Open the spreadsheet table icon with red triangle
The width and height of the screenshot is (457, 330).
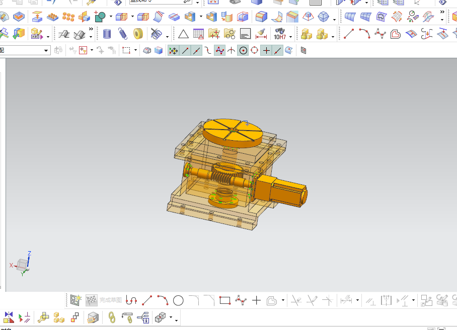(198, 34)
